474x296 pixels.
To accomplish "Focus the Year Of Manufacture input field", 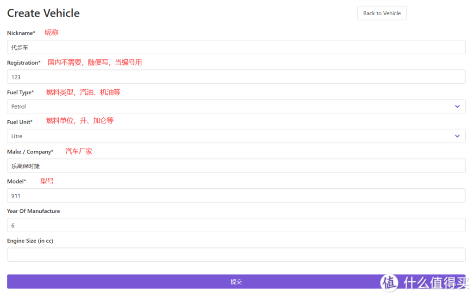I will click(x=236, y=225).
